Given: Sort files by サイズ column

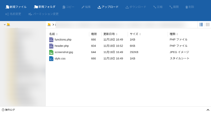Looking at the screenshot, I should (140, 34).
